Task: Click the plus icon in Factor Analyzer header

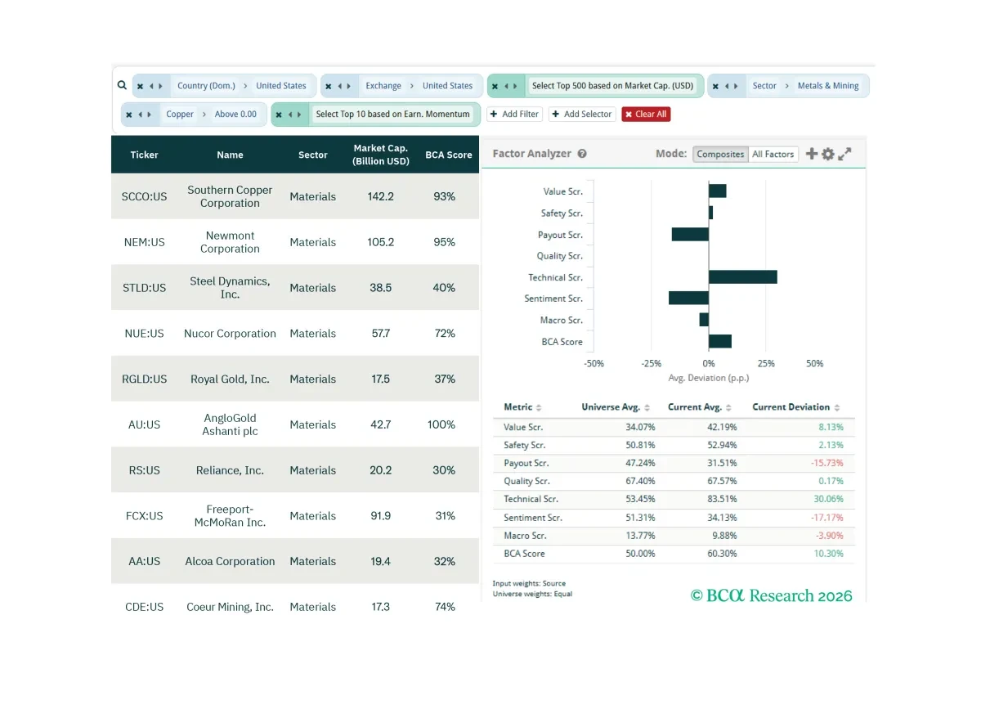Action: pyautogui.click(x=812, y=154)
